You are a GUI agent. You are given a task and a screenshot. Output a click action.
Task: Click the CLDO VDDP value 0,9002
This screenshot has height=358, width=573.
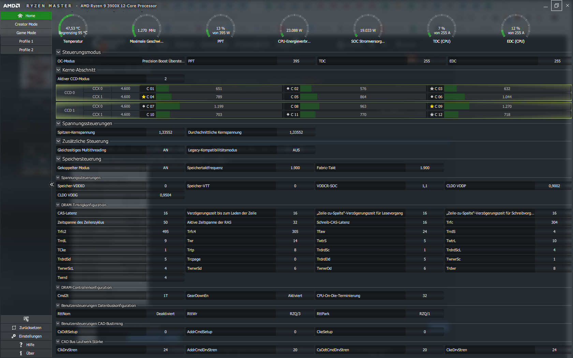pyautogui.click(x=554, y=186)
